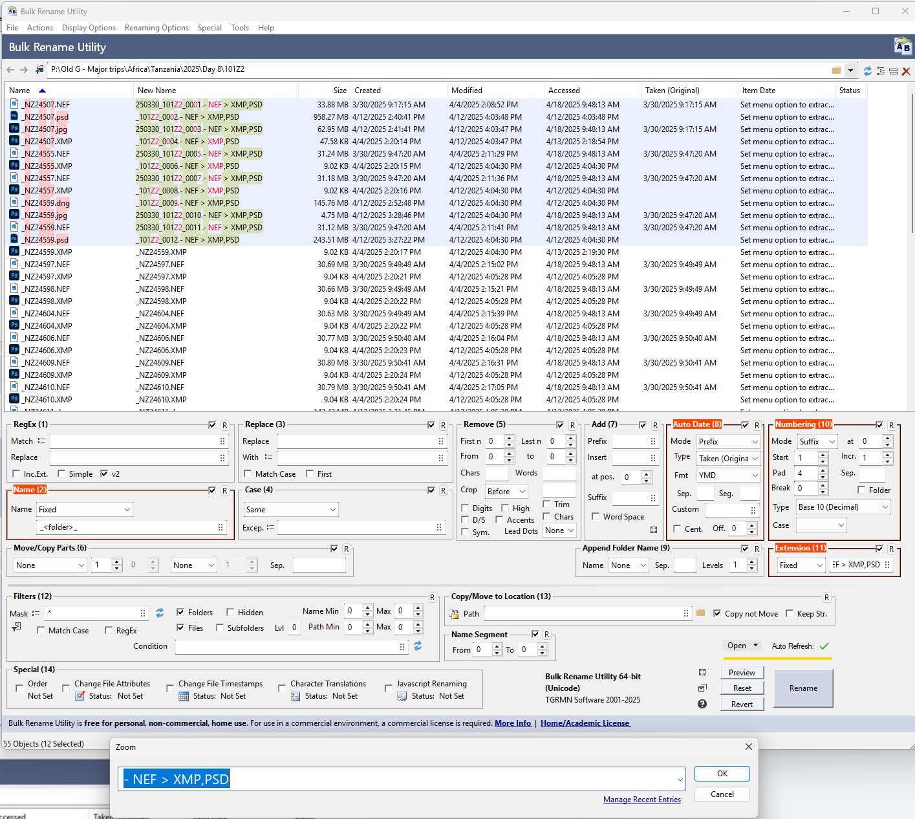Go back with the left arrow
The width and height of the screenshot is (915, 819).
(10, 70)
